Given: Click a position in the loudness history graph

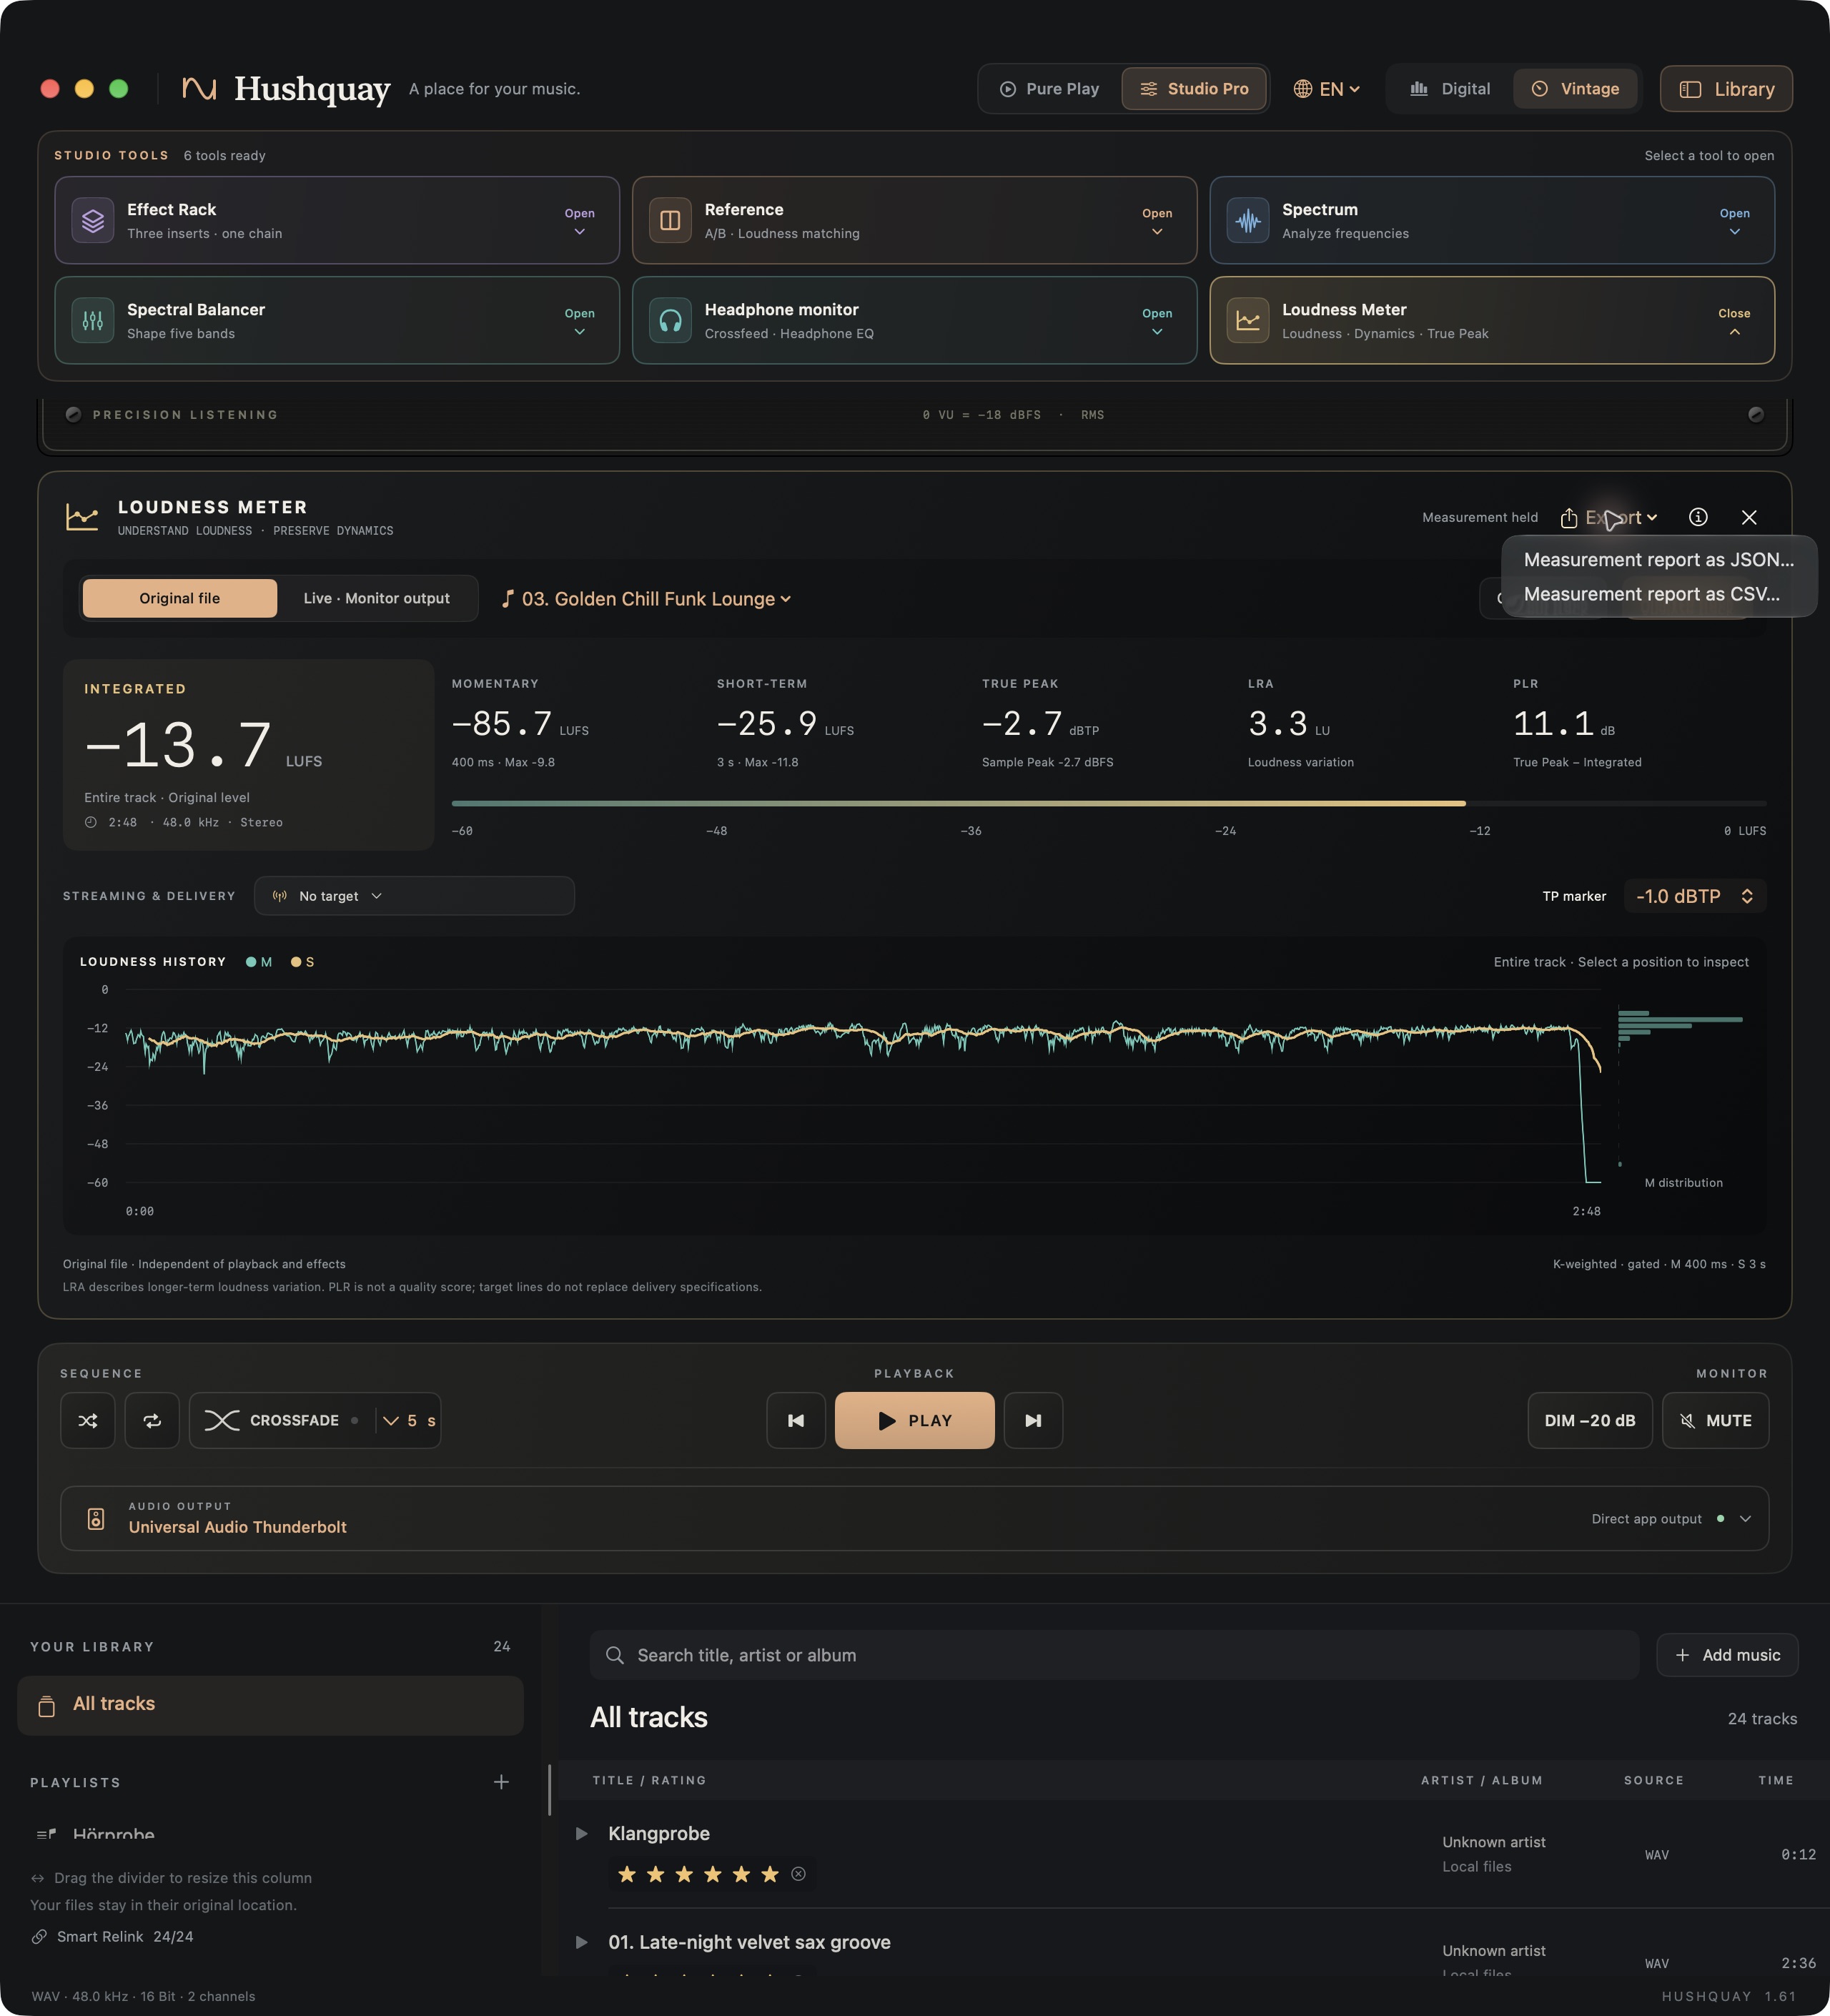Looking at the screenshot, I should 862,1086.
